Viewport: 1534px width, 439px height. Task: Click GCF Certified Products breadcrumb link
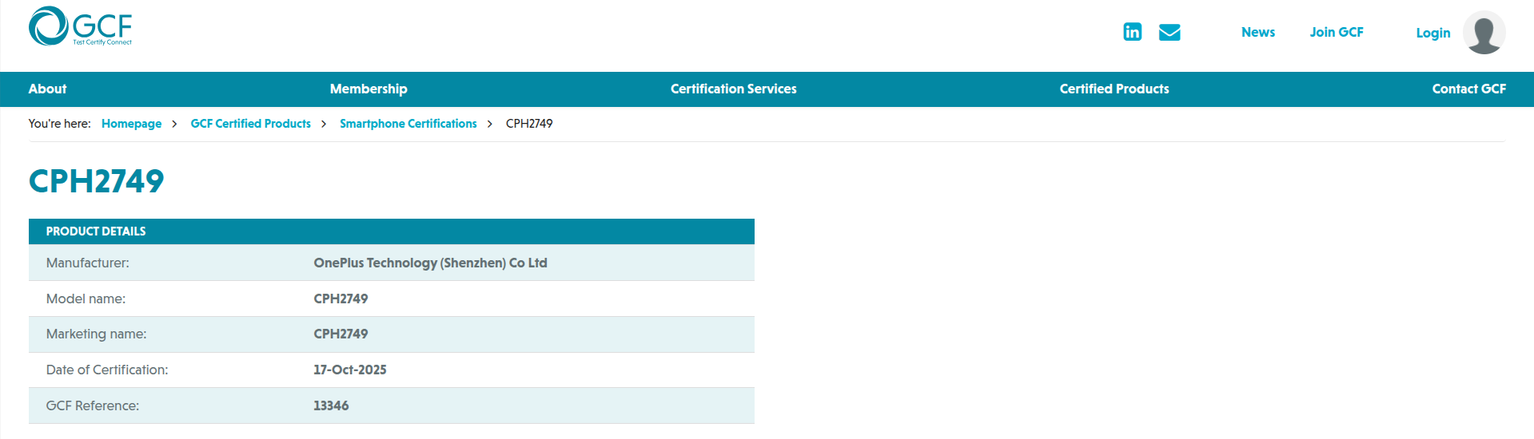tap(250, 124)
